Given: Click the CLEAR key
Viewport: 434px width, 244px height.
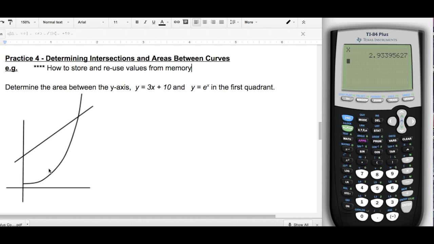Looking at the screenshot, I should tap(407, 139).
